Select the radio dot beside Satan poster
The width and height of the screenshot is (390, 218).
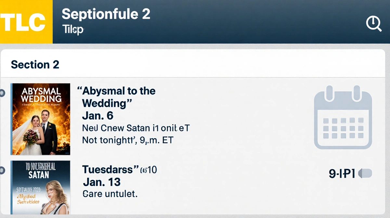point(2,170)
